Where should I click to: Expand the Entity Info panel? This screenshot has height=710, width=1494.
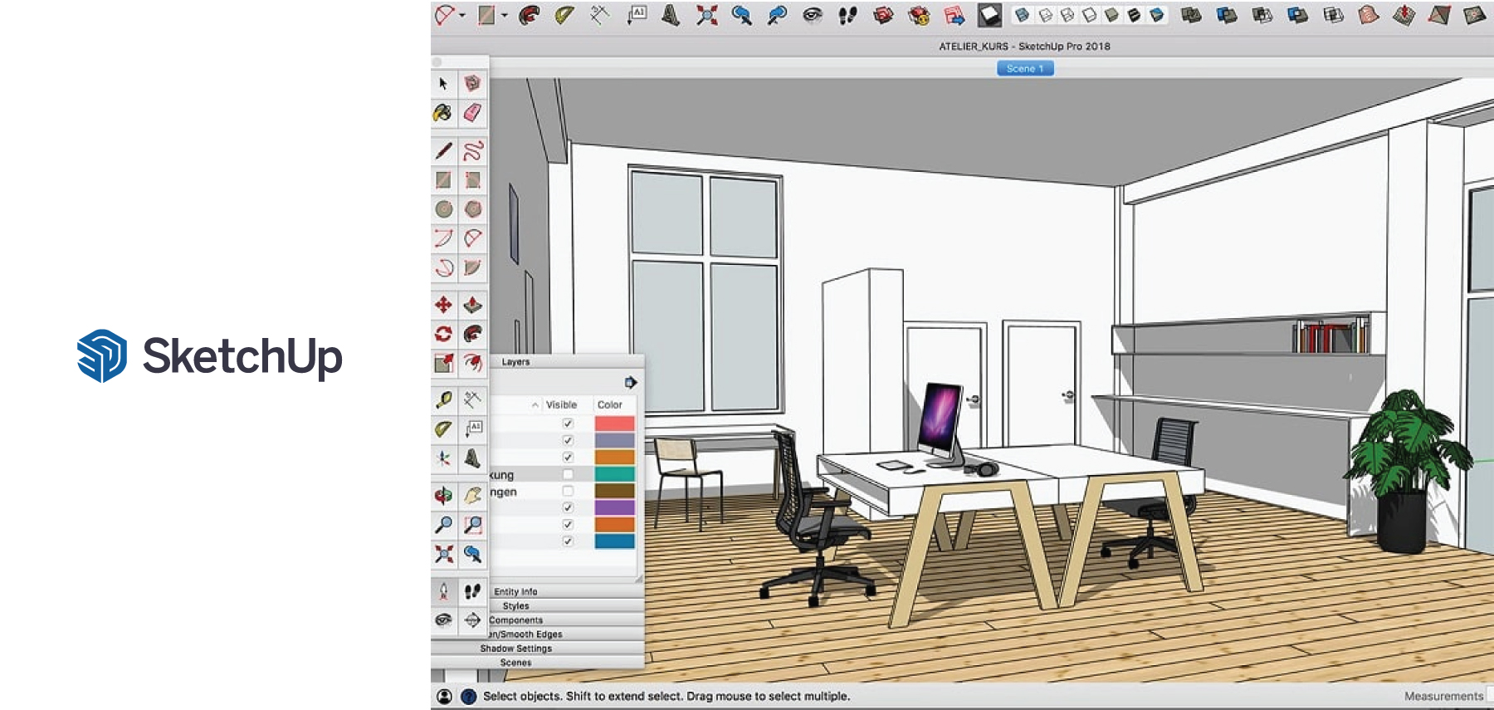click(567, 591)
